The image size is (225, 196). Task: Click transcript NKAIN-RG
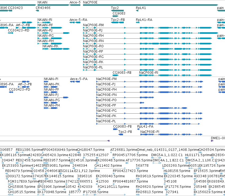pos(45,36)
